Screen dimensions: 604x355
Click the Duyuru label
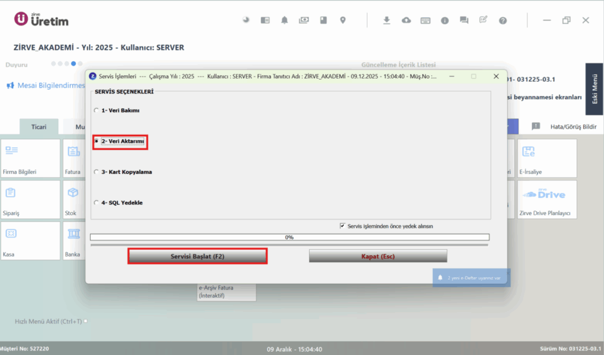[17, 65]
